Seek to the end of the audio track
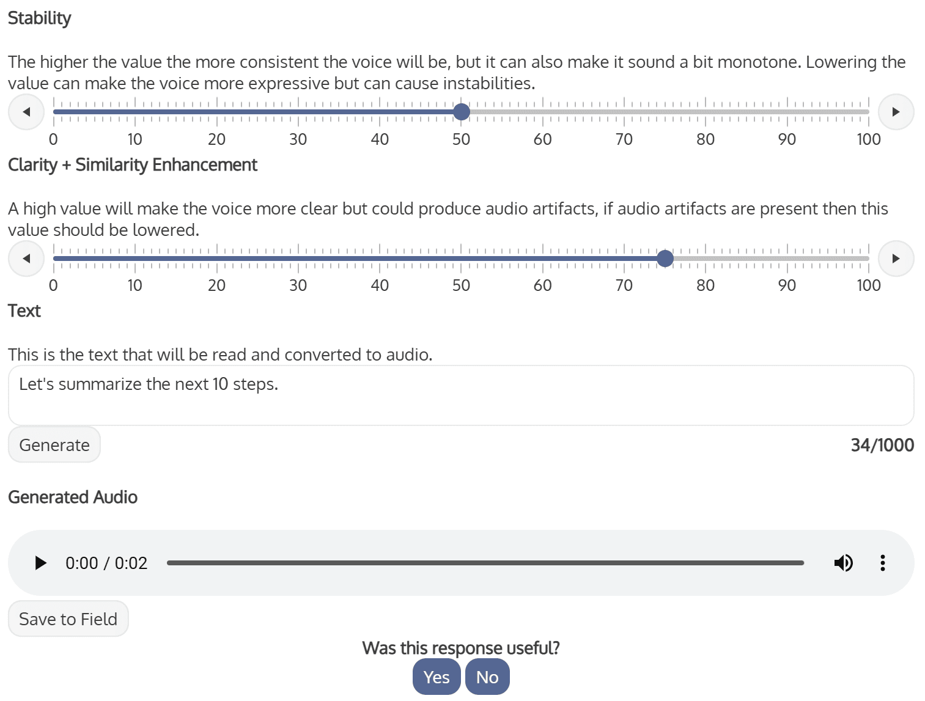The height and width of the screenshot is (701, 925). tap(803, 563)
